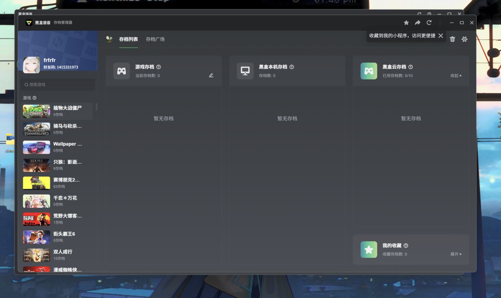The image size is (501, 298).
Task: Switch to the 存档广场 tab
Action: point(155,39)
